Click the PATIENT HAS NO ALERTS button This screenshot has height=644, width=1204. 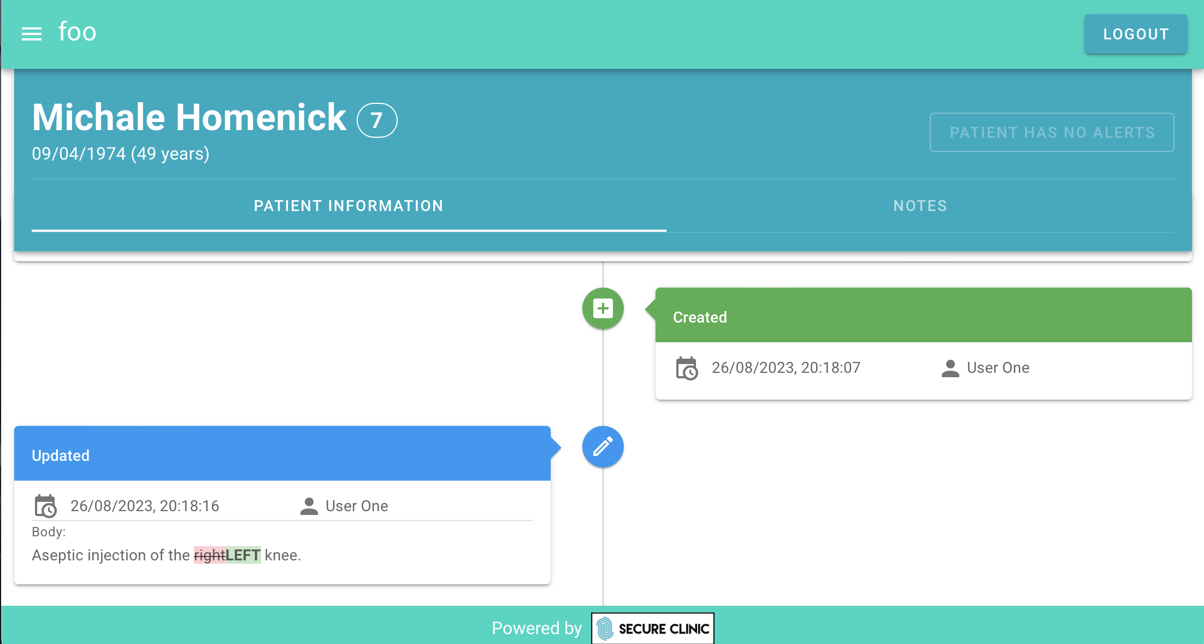pyautogui.click(x=1052, y=132)
